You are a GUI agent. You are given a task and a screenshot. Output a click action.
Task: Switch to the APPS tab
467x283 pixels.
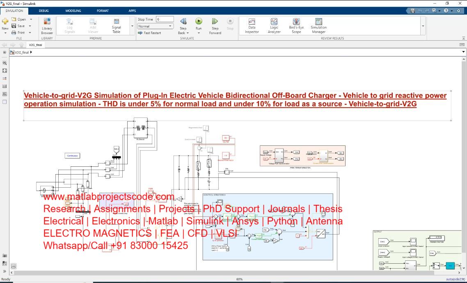click(132, 11)
